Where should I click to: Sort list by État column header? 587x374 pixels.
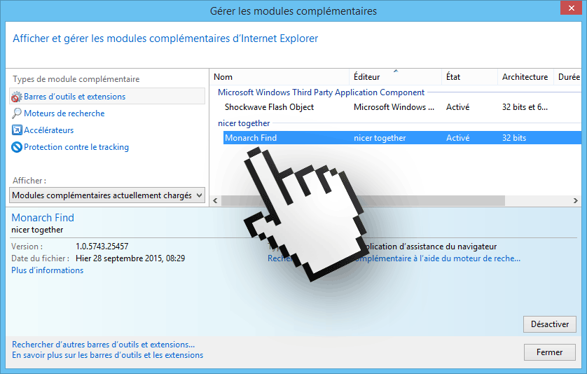pyautogui.click(x=469, y=77)
